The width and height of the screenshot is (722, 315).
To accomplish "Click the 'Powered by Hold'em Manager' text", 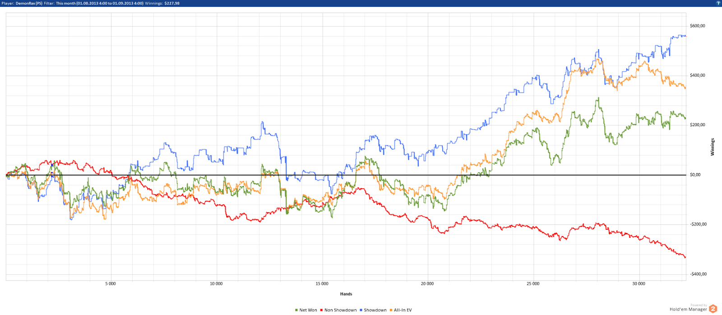I will 689,307.
